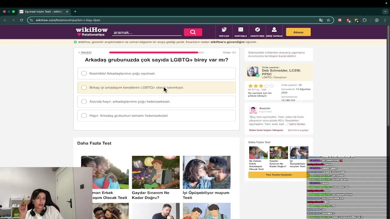Open 'Gaydar Sınavım Ne Kadar Doğru?' card

(156, 178)
